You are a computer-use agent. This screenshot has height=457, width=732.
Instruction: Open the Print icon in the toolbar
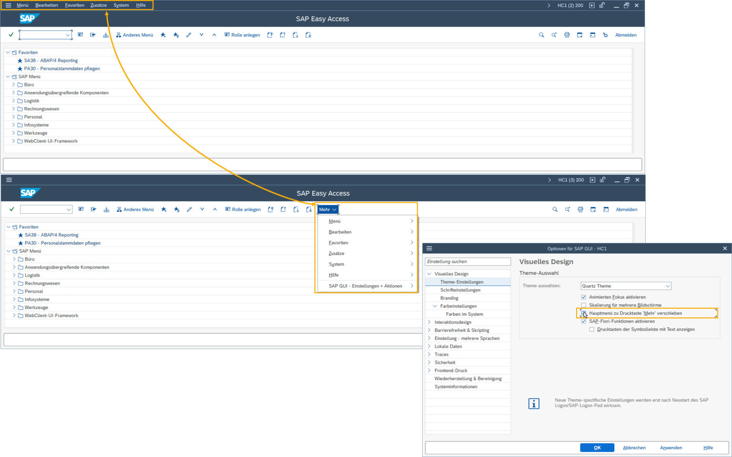click(x=567, y=35)
